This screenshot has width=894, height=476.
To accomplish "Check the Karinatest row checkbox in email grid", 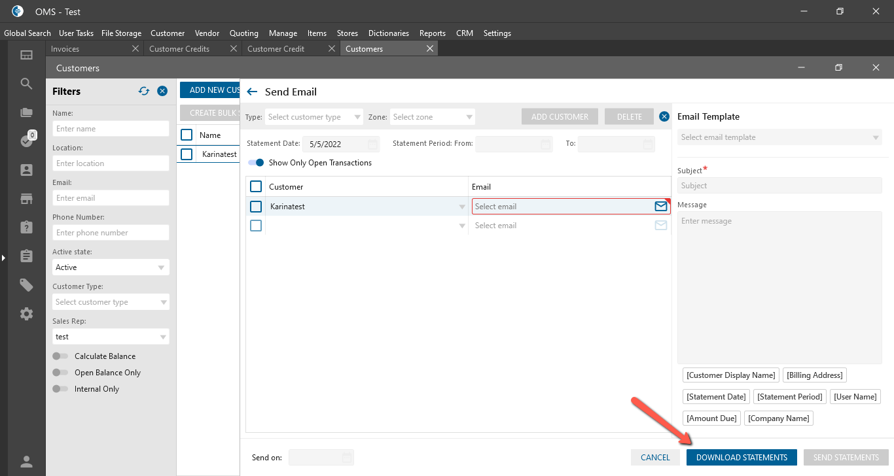I will point(256,207).
